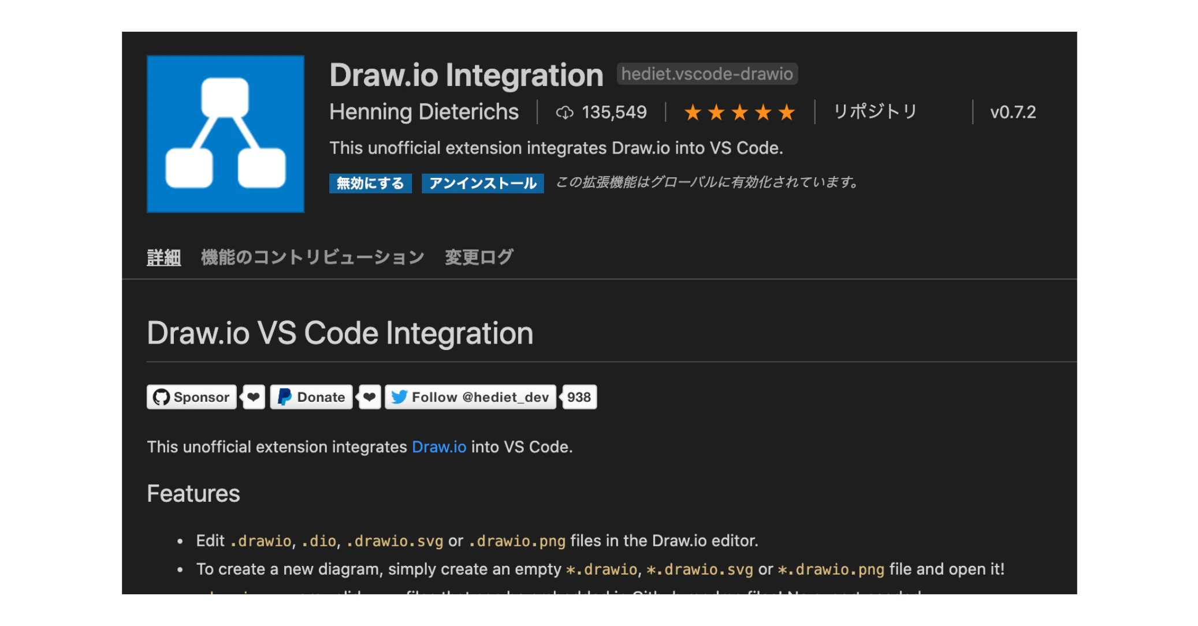The width and height of the screenshot is (1198, 626).
Task: Click the download cloud icon beside 135,549
Action: [564, 112]
